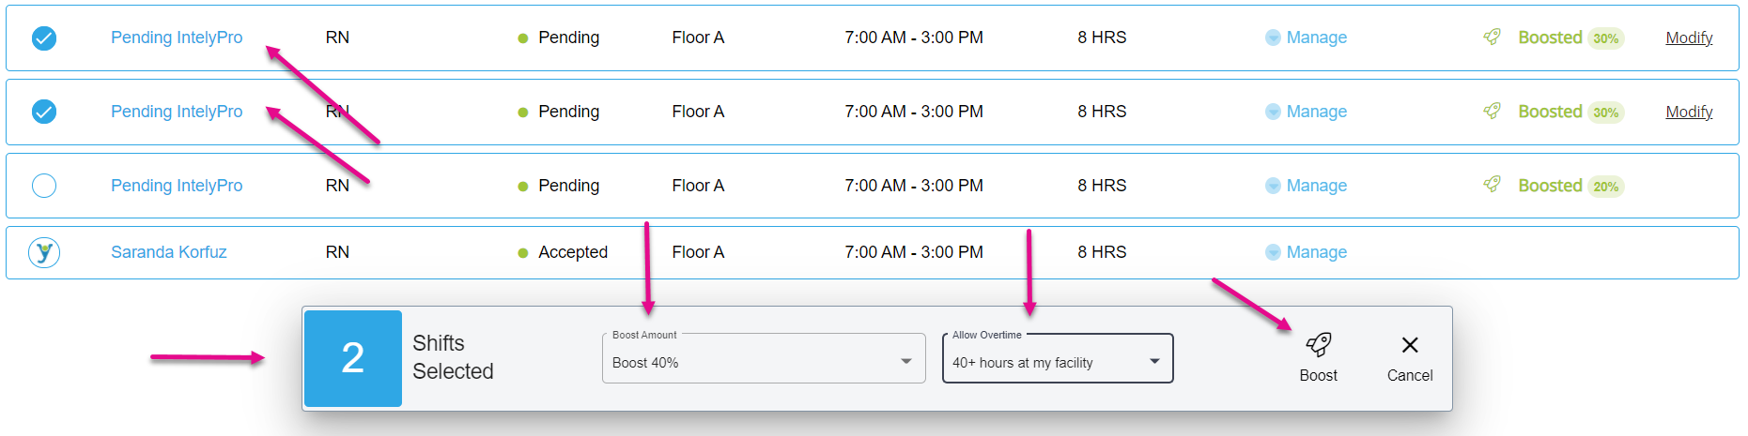This screenshot has width=1748, height=436.
Task: Click Manage icon in the first shift row
Action: coord(1273,38)
